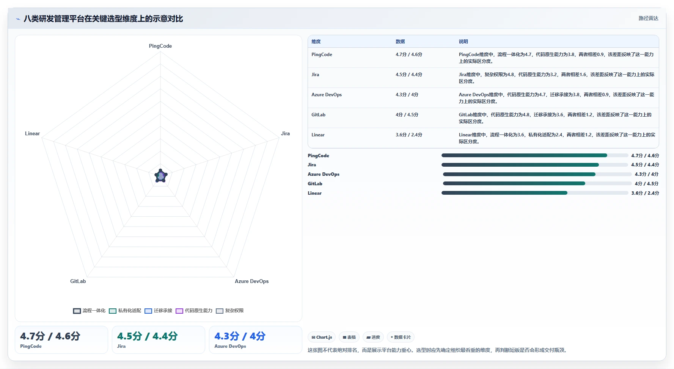Screen dimensions: 674x369
Task: Click the 3.6分 / 2.4分 value after Linear bar
Action: 645,193
